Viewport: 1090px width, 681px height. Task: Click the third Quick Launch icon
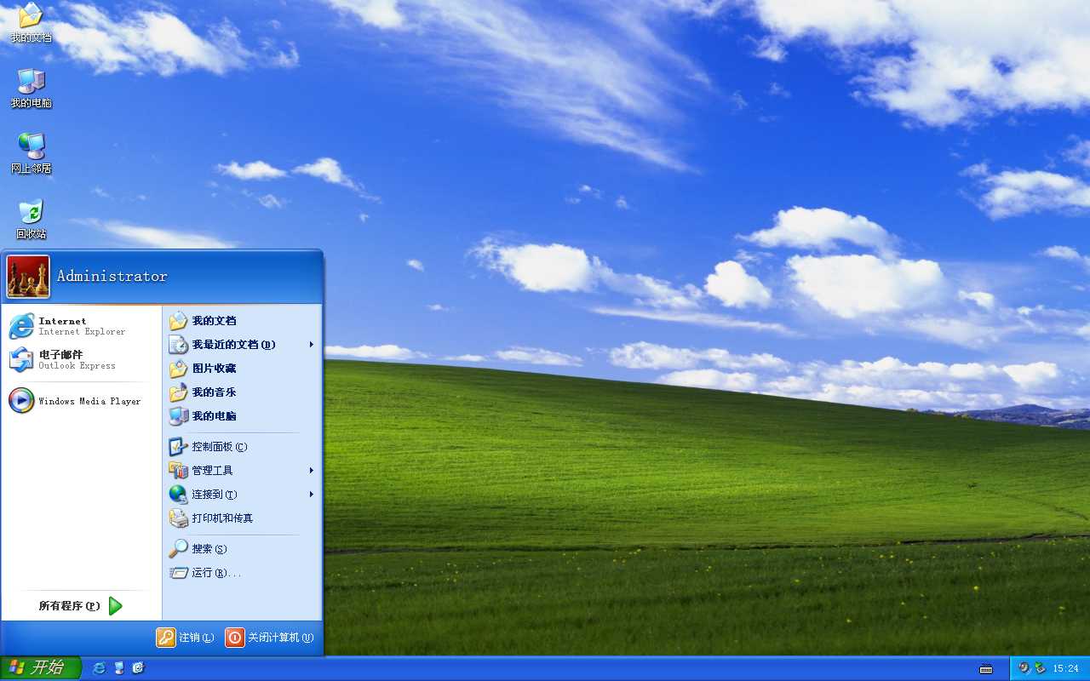(138, 668)
